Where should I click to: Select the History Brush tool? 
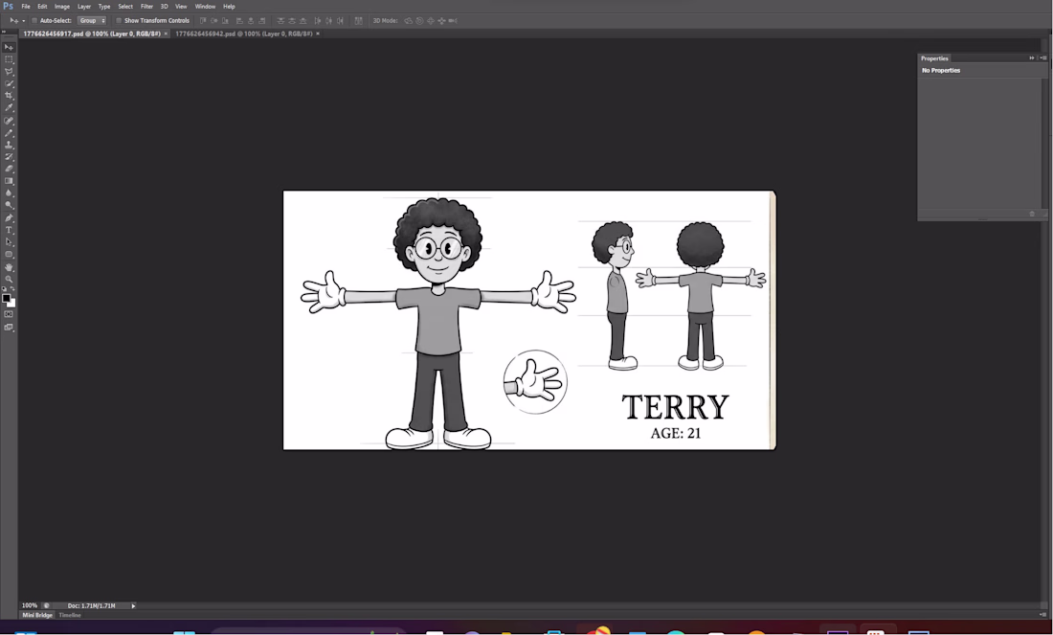[9, 157]
